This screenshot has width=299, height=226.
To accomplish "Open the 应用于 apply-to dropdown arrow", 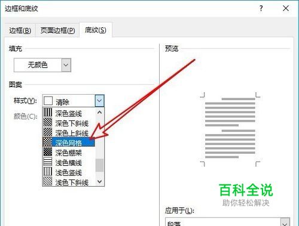I will click(x=285, y=222).
